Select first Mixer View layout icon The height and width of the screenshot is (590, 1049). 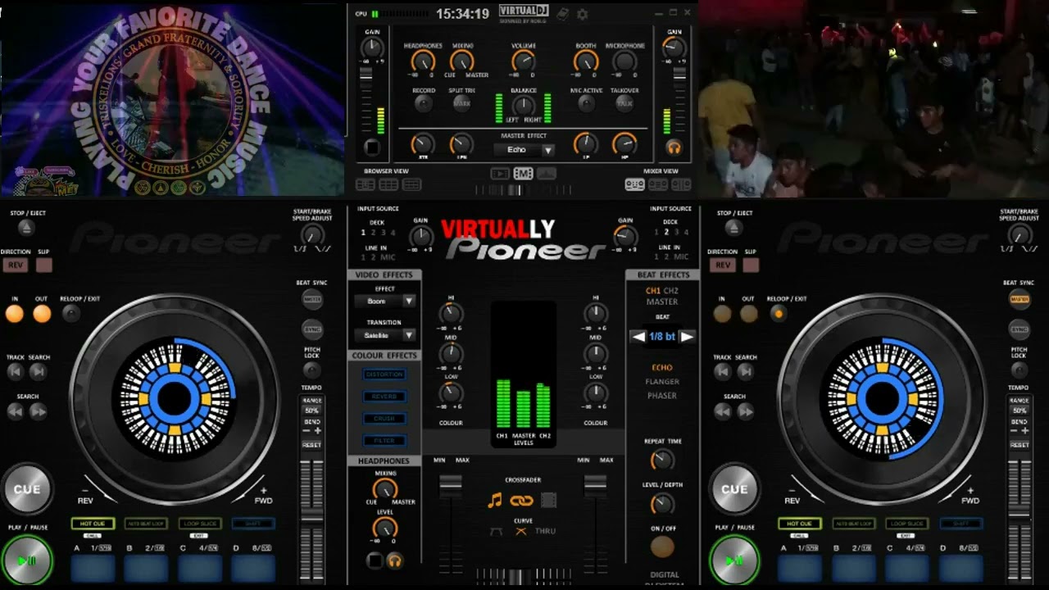click(634, 185)
